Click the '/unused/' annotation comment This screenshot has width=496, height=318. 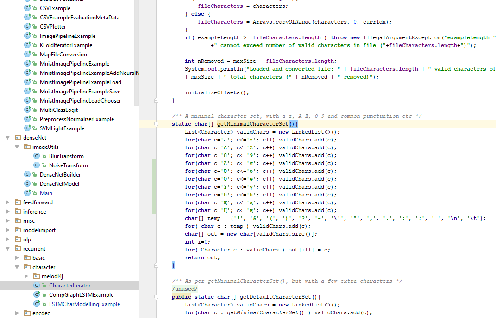185,289
